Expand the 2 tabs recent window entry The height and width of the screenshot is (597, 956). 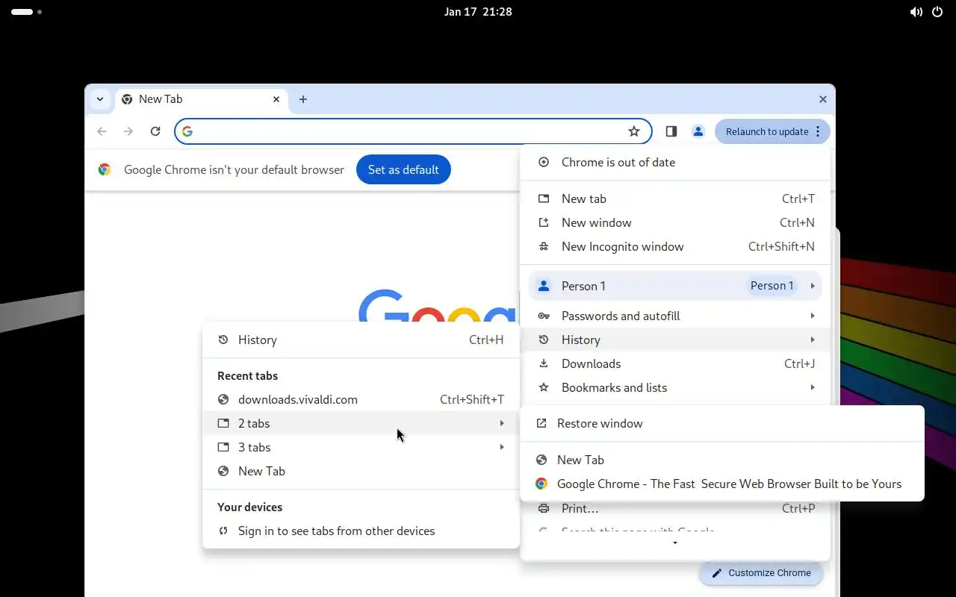pos(361,423)
